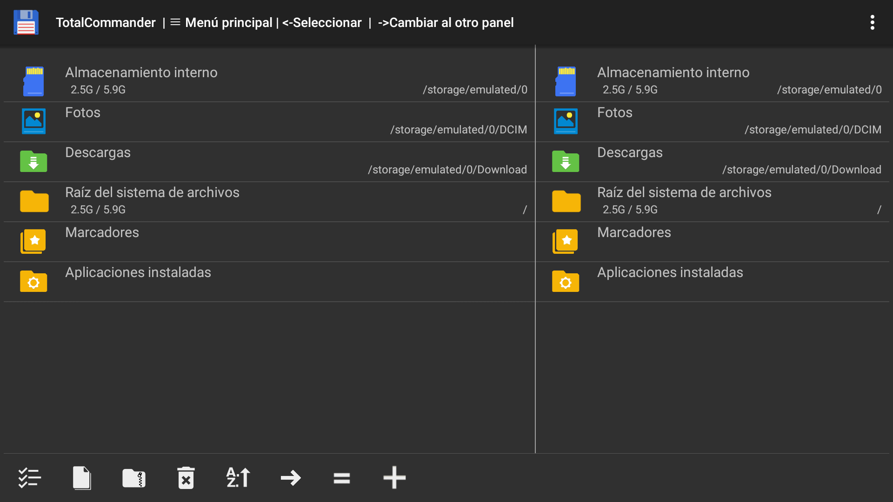Open 'Aplicaciones instaladas' in the left panel
This screenshot has width=893, height=502.
(186, 280)
